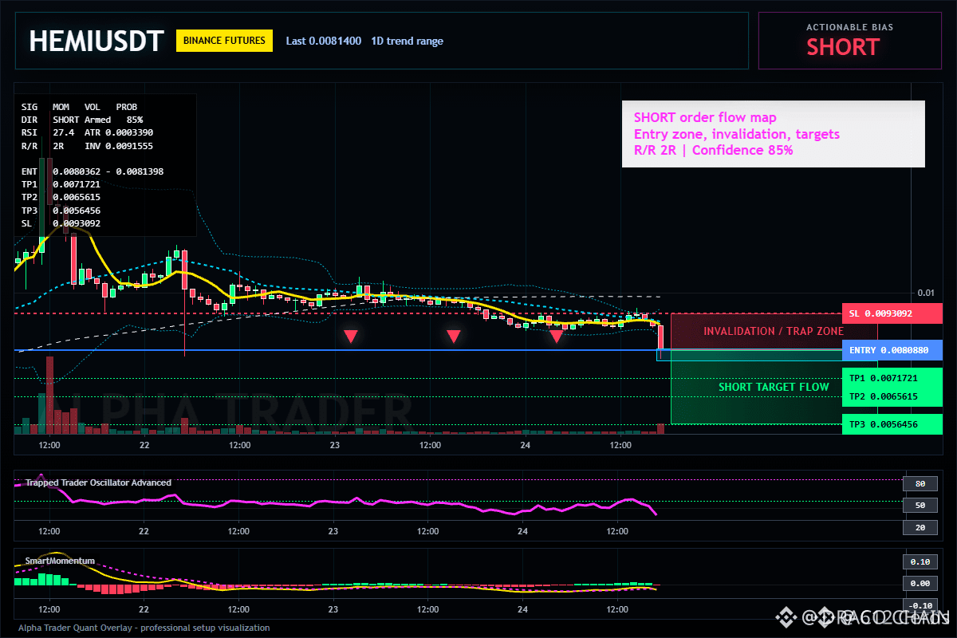Click the SL 0.0093092 row in stats panel
Image resolution: width=957 pixels, height=638 pixels.
pos(61,223)
